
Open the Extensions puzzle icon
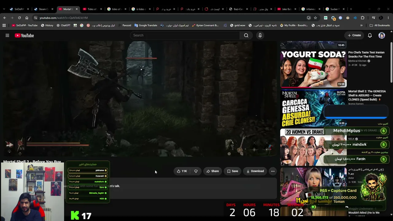click(363, 18)
